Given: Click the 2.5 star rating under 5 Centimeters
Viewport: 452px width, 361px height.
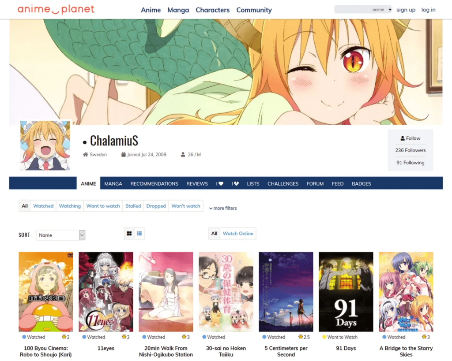Looking at the screenshot, I should [x=304, y=337].
